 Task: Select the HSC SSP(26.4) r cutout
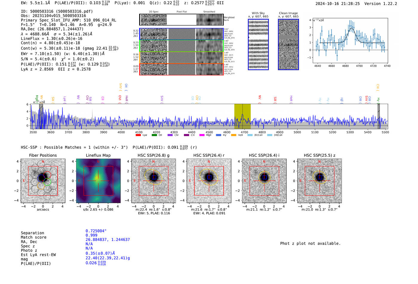click(x=209, y=181)
